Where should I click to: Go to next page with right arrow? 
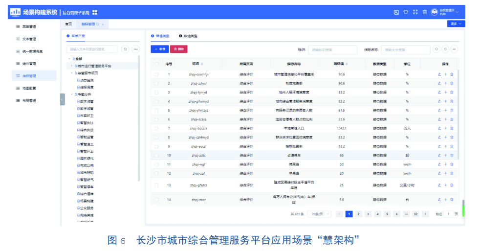pyautogui.click(x=425, y=214)
